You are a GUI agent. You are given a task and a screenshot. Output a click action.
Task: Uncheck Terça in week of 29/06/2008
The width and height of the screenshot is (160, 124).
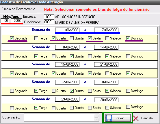[x=36, y=107]
